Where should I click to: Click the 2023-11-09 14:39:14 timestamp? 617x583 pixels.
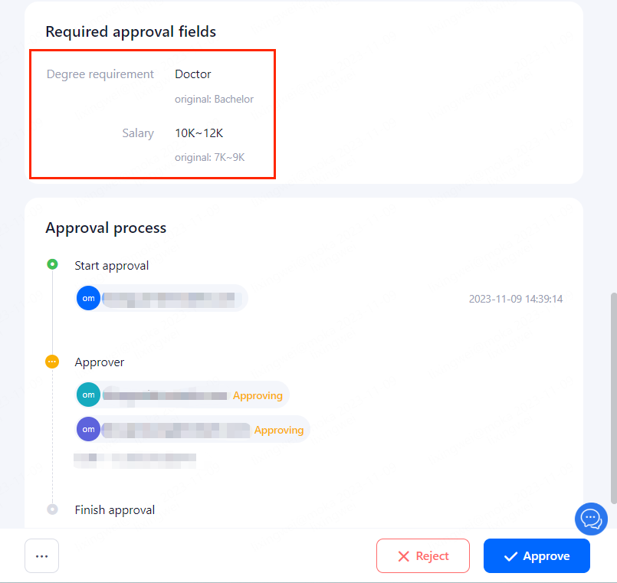point(516,299)
